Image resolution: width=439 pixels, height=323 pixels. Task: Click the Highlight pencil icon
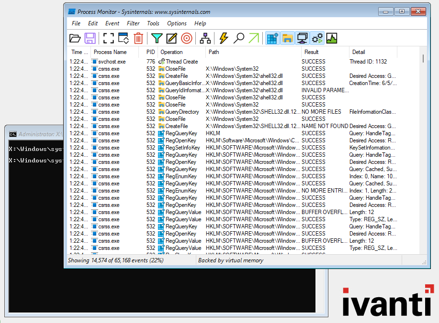pyautogui.click(x=171, y=38)
